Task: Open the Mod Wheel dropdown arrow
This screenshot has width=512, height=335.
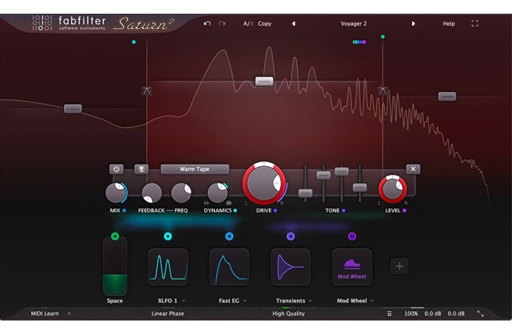Action: [x=372, y=301]
